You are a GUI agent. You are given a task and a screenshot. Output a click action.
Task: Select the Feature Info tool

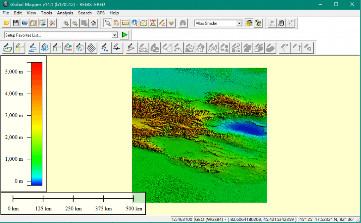135,23
